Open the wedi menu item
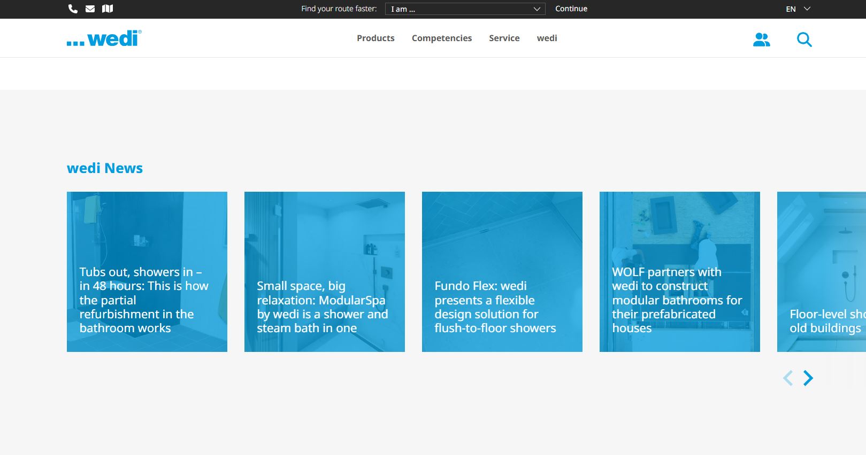The width and height of the screenshot is (866, 455). (x=547, y=38)
